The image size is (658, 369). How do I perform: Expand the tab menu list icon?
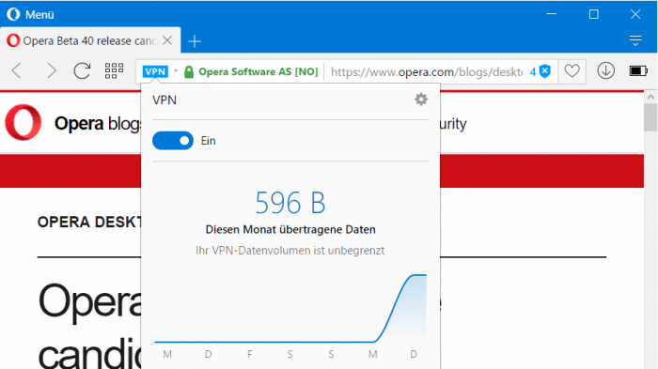[635, 40]
